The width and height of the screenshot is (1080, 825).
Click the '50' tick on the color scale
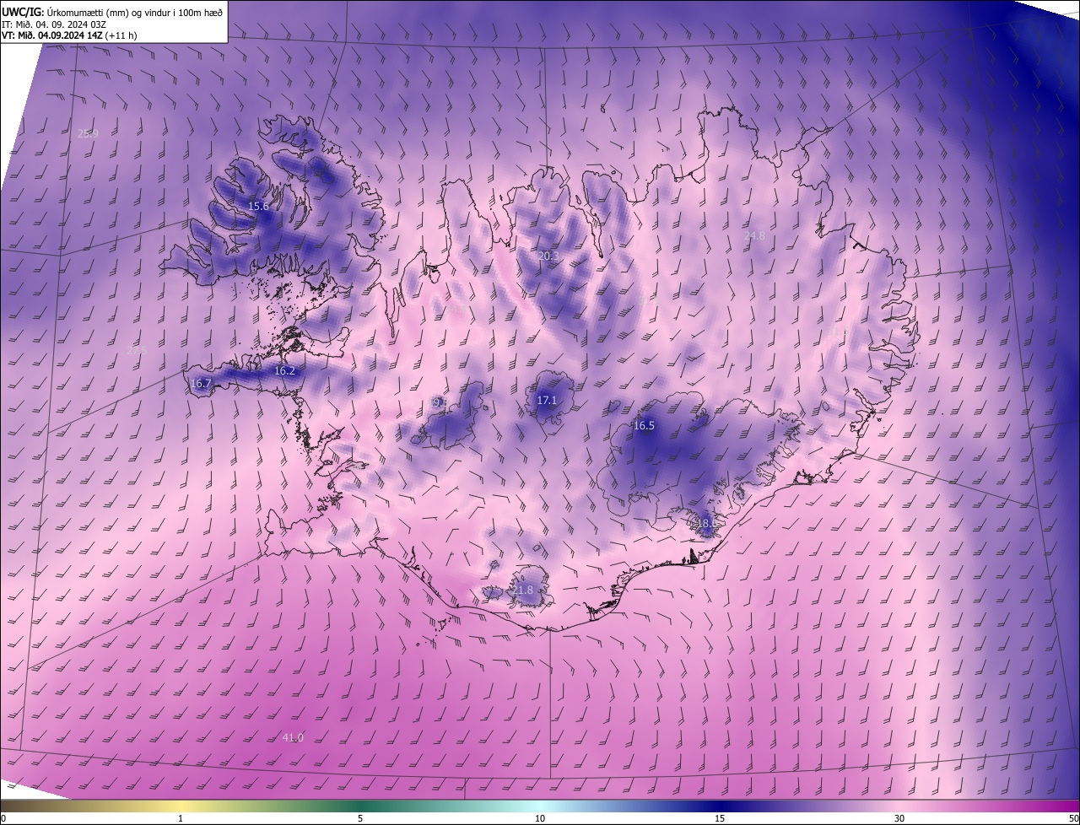click(x=1074, y=818)
